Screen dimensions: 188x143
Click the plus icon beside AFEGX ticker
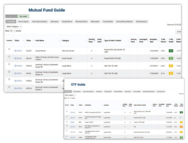(15, 88)
